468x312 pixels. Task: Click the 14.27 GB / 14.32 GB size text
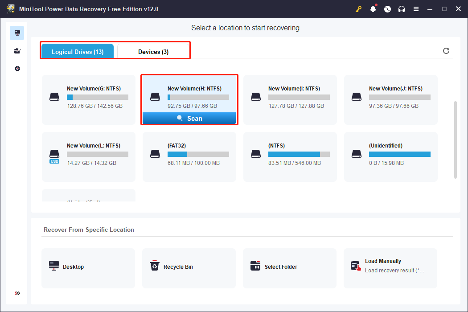(92, 163)
